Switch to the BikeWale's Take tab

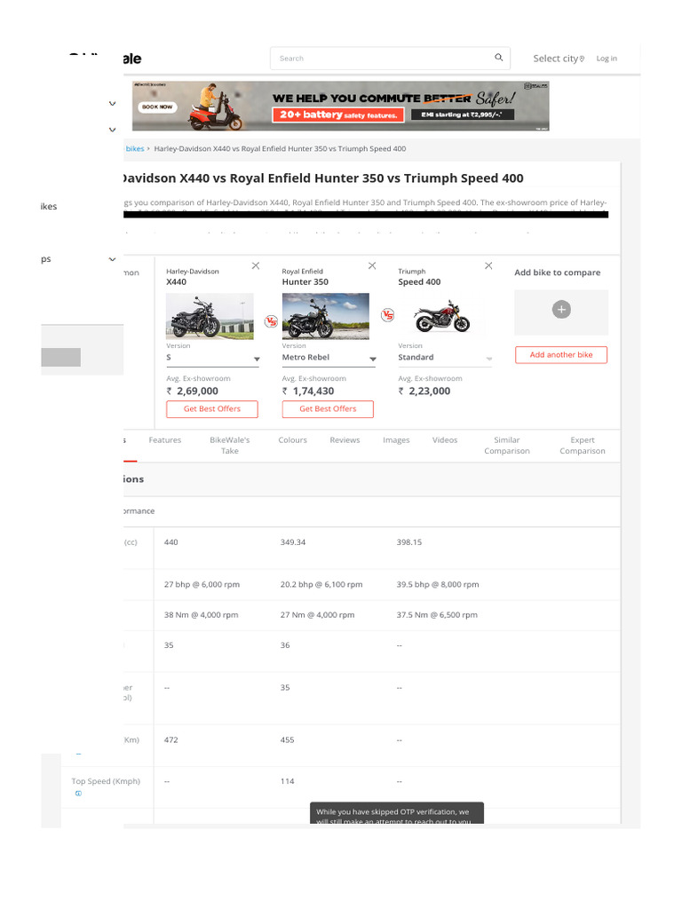tap(230, 446)
